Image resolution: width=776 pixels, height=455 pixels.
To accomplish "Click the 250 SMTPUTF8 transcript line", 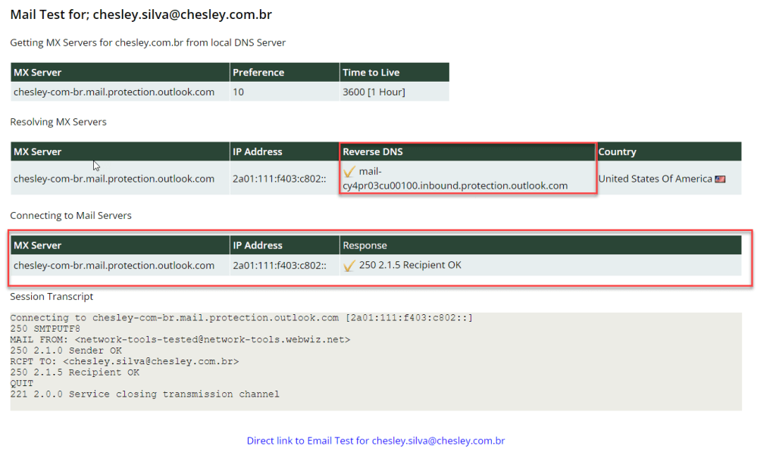I will (45, 329).
